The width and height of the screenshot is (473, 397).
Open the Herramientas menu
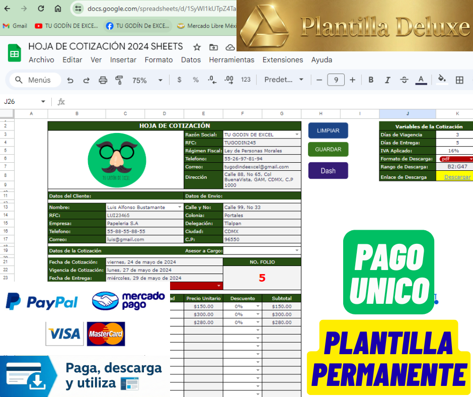(x=231, y=60)
